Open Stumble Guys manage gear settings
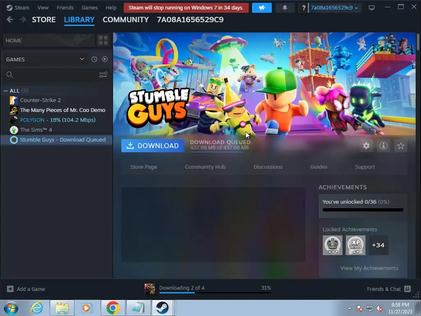 [366, 146]
